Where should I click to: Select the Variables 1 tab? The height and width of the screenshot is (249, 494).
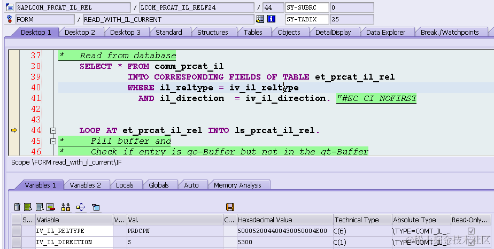click(x=40, y=185)
